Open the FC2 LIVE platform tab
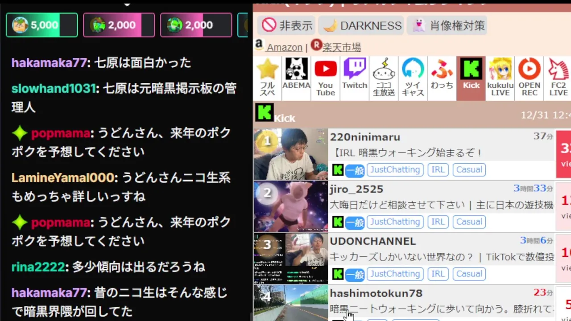The height and width of the screenshot is (321, 571). point(558,78)
